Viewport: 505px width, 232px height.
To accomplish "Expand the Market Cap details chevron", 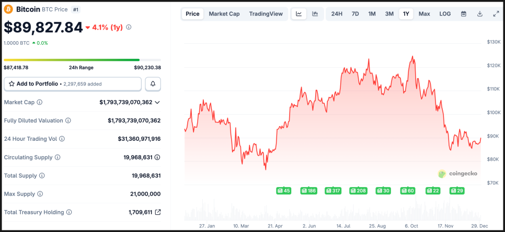I will pyautogui.click(x=157, y=102).
